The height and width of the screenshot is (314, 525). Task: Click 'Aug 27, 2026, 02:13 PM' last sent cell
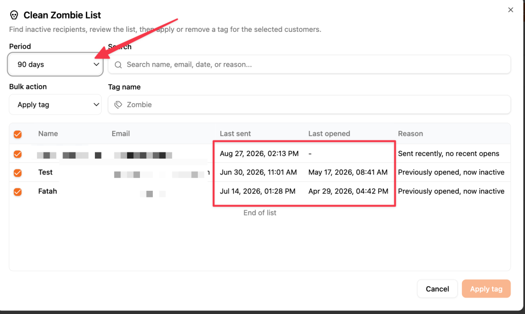pyautogui.click(x=259, y=153)
